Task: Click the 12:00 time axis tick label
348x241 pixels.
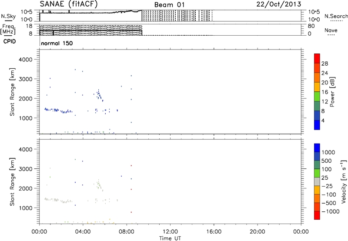Action: click(x=170, y=232)
